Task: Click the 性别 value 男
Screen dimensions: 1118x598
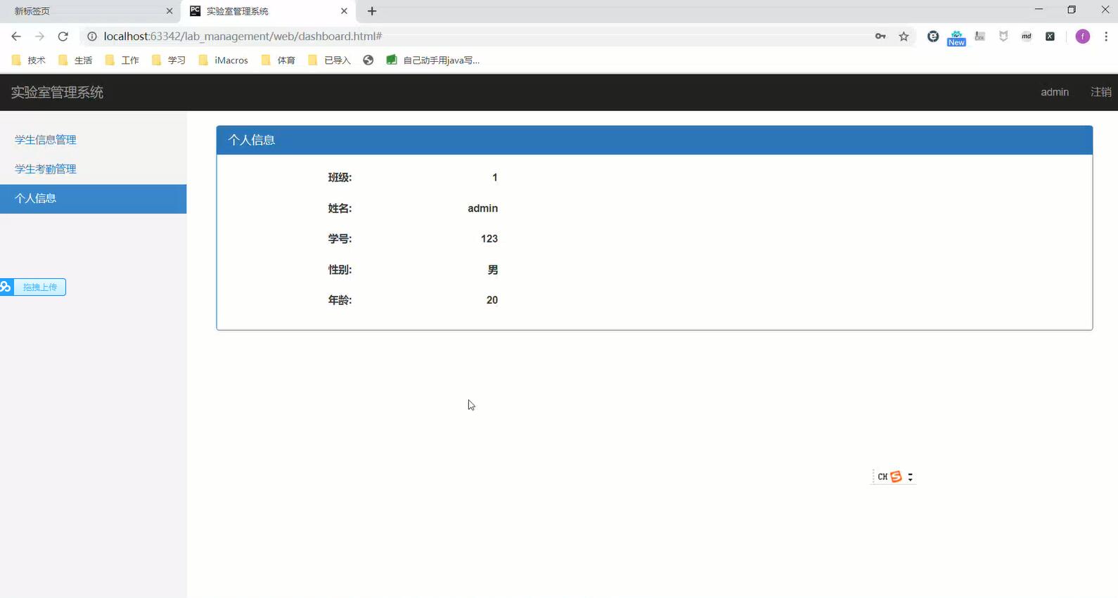Action: [x=493, y=270]
